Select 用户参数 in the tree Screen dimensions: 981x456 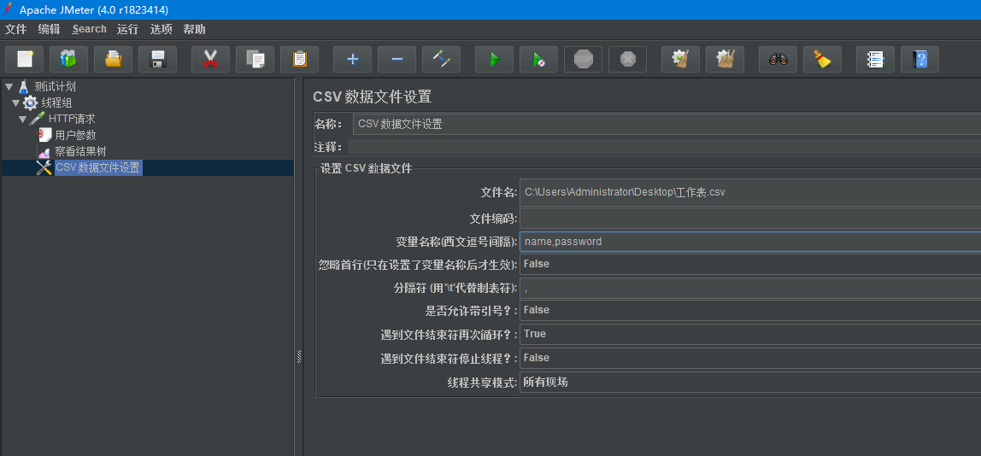point(76,135)
